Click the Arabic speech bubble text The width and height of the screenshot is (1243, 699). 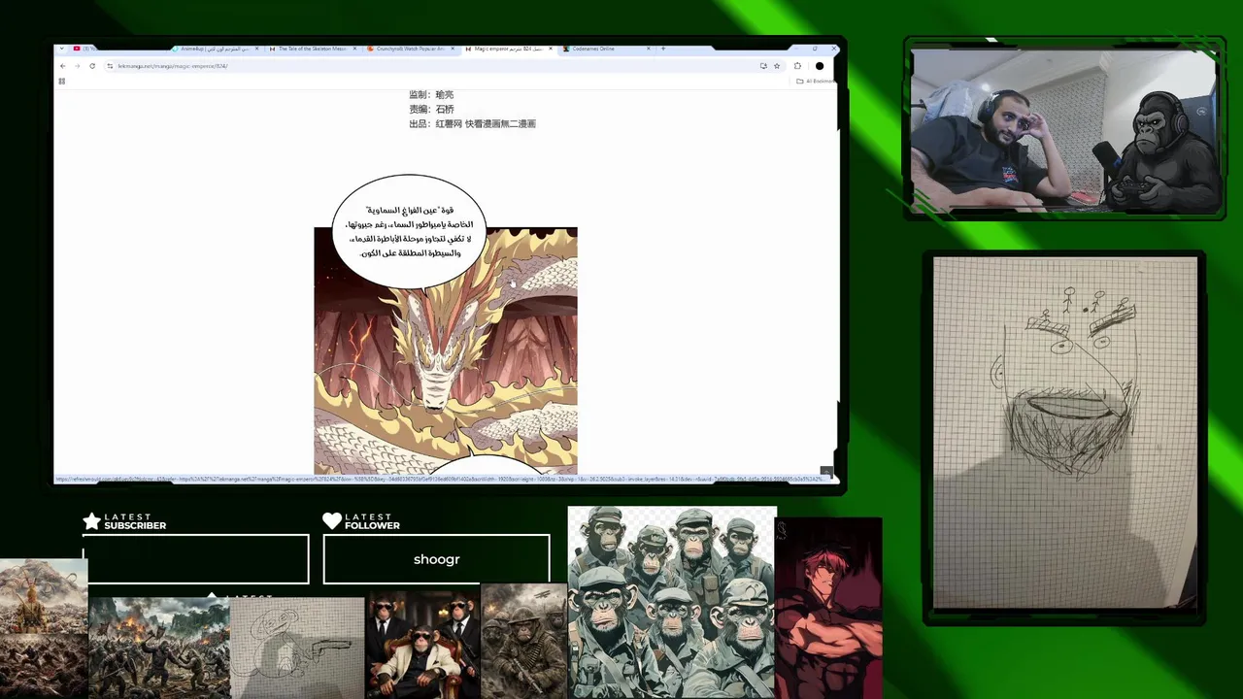[410, 232]
